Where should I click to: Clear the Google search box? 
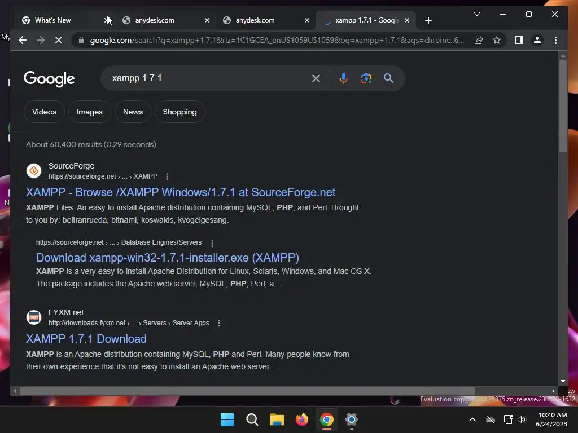(316, 78)
